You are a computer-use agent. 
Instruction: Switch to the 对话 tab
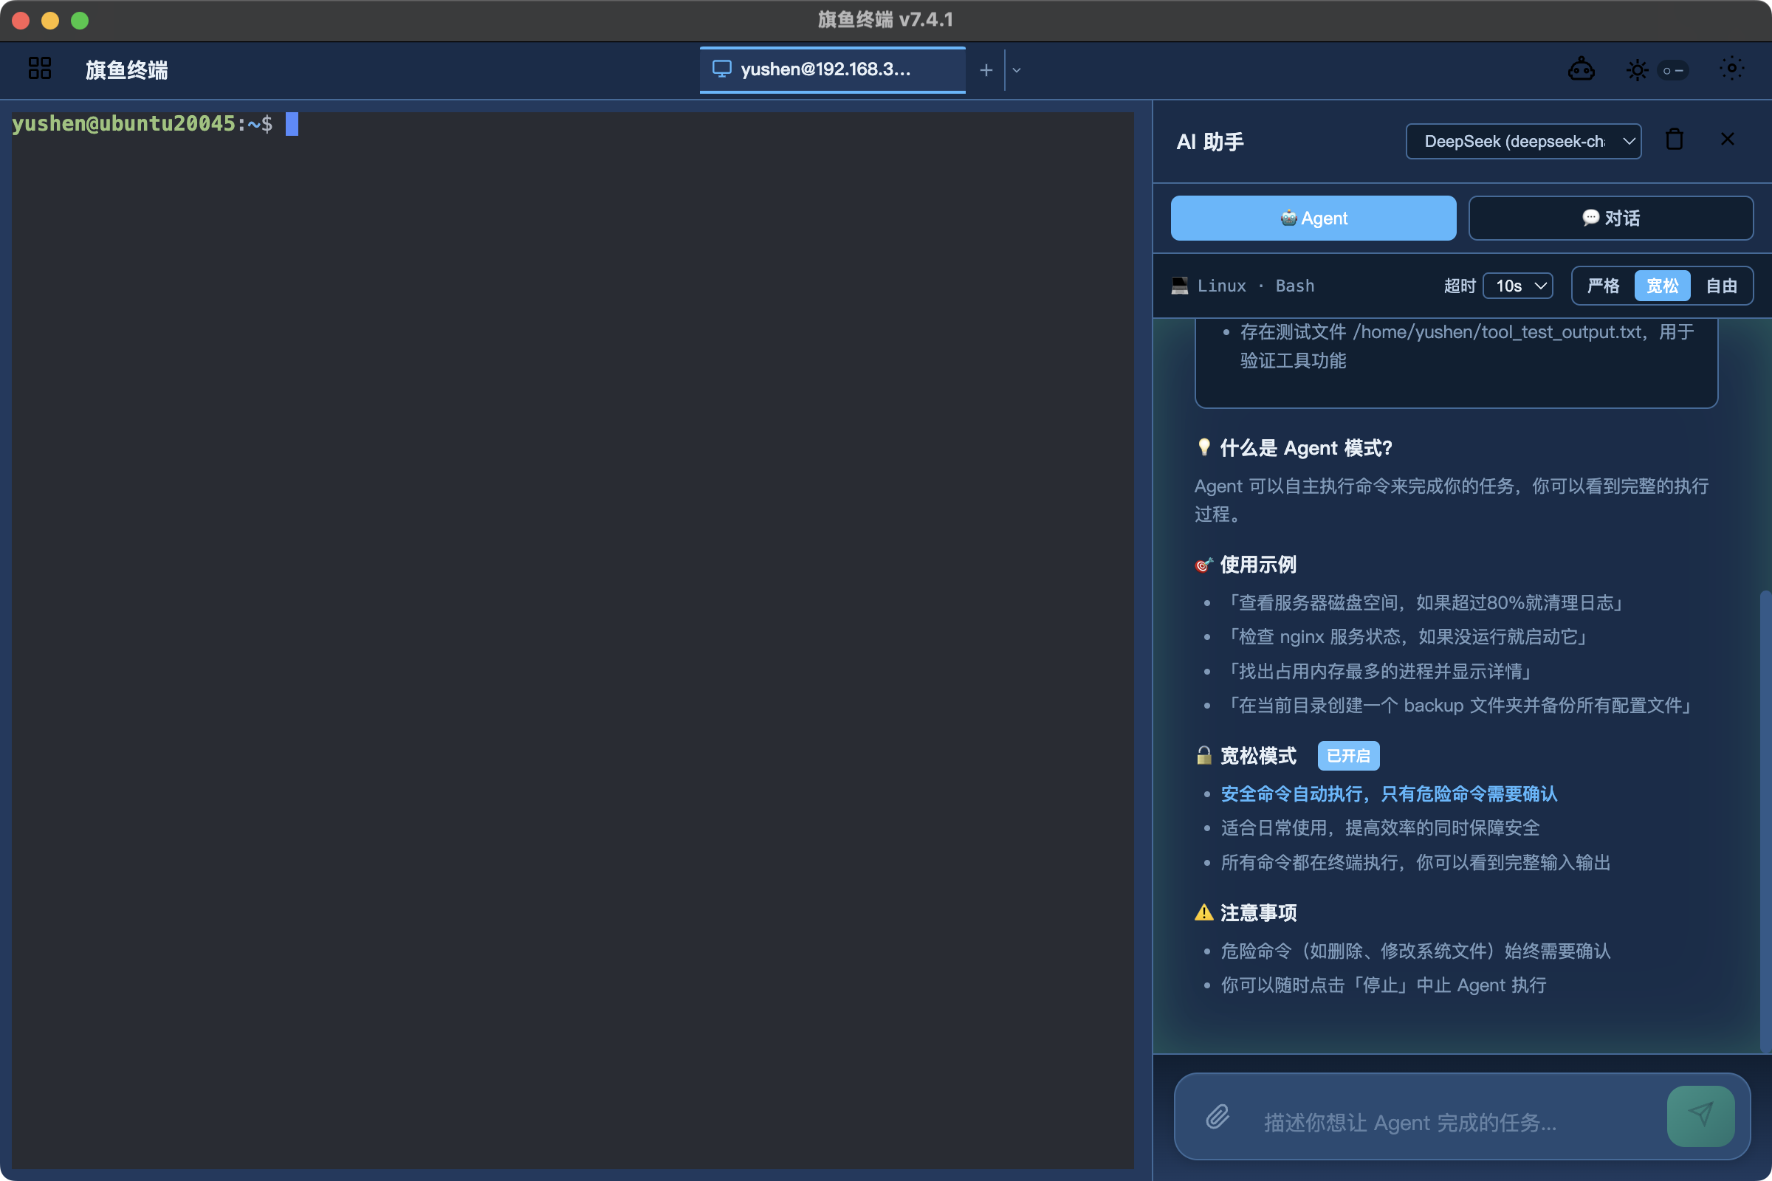click(x=1610, y=218)
